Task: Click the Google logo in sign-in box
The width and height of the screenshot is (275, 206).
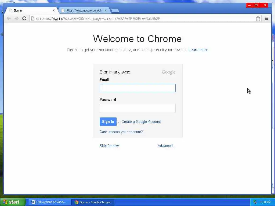Action: (x=168, y=72)
